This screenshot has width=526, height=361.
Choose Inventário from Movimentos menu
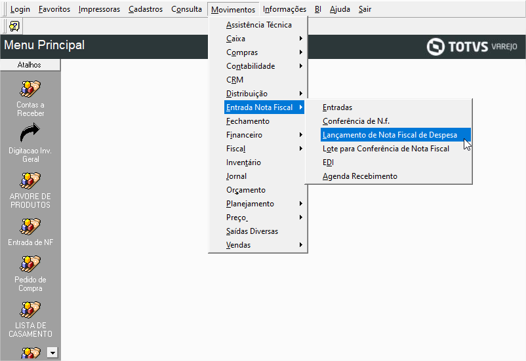point(258,162)
